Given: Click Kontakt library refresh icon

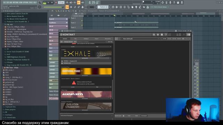Looking at the screenshot, I should [x=62, y=42].
